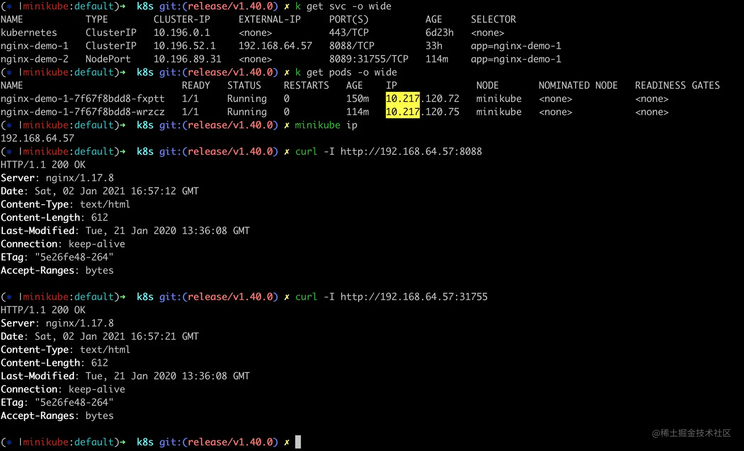
Task: Click the highlighted pod IP 10.217.120.72
Action: pyautogui.click(x=423, y=98)
